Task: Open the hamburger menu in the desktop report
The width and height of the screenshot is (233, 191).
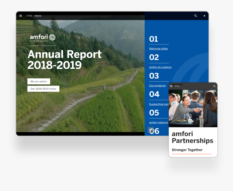Action: click(x=21, y=16)
